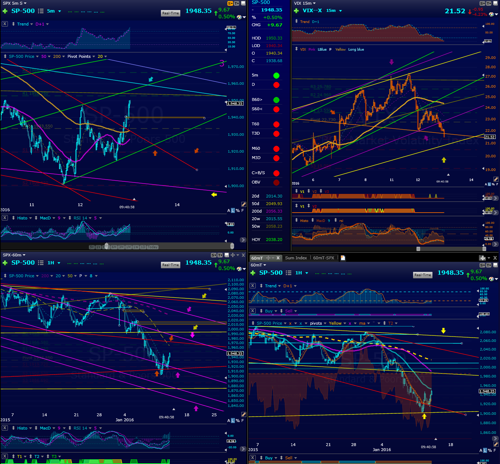Toggle the F scale mode on the SPX-60m chart
This screenshot has height=464, width=500.
(242, 421)
